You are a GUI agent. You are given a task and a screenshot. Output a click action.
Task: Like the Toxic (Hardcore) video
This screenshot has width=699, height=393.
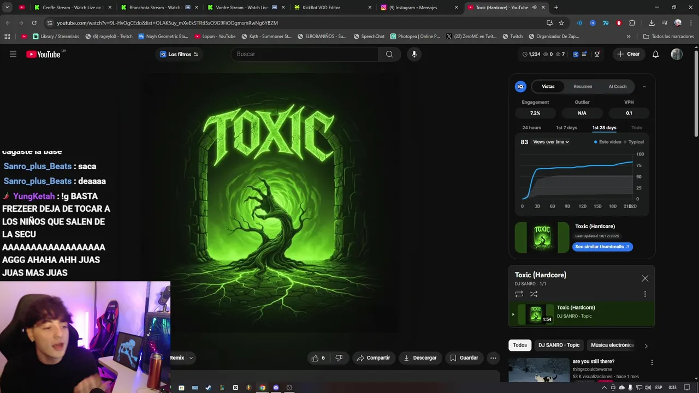(318, 358)
